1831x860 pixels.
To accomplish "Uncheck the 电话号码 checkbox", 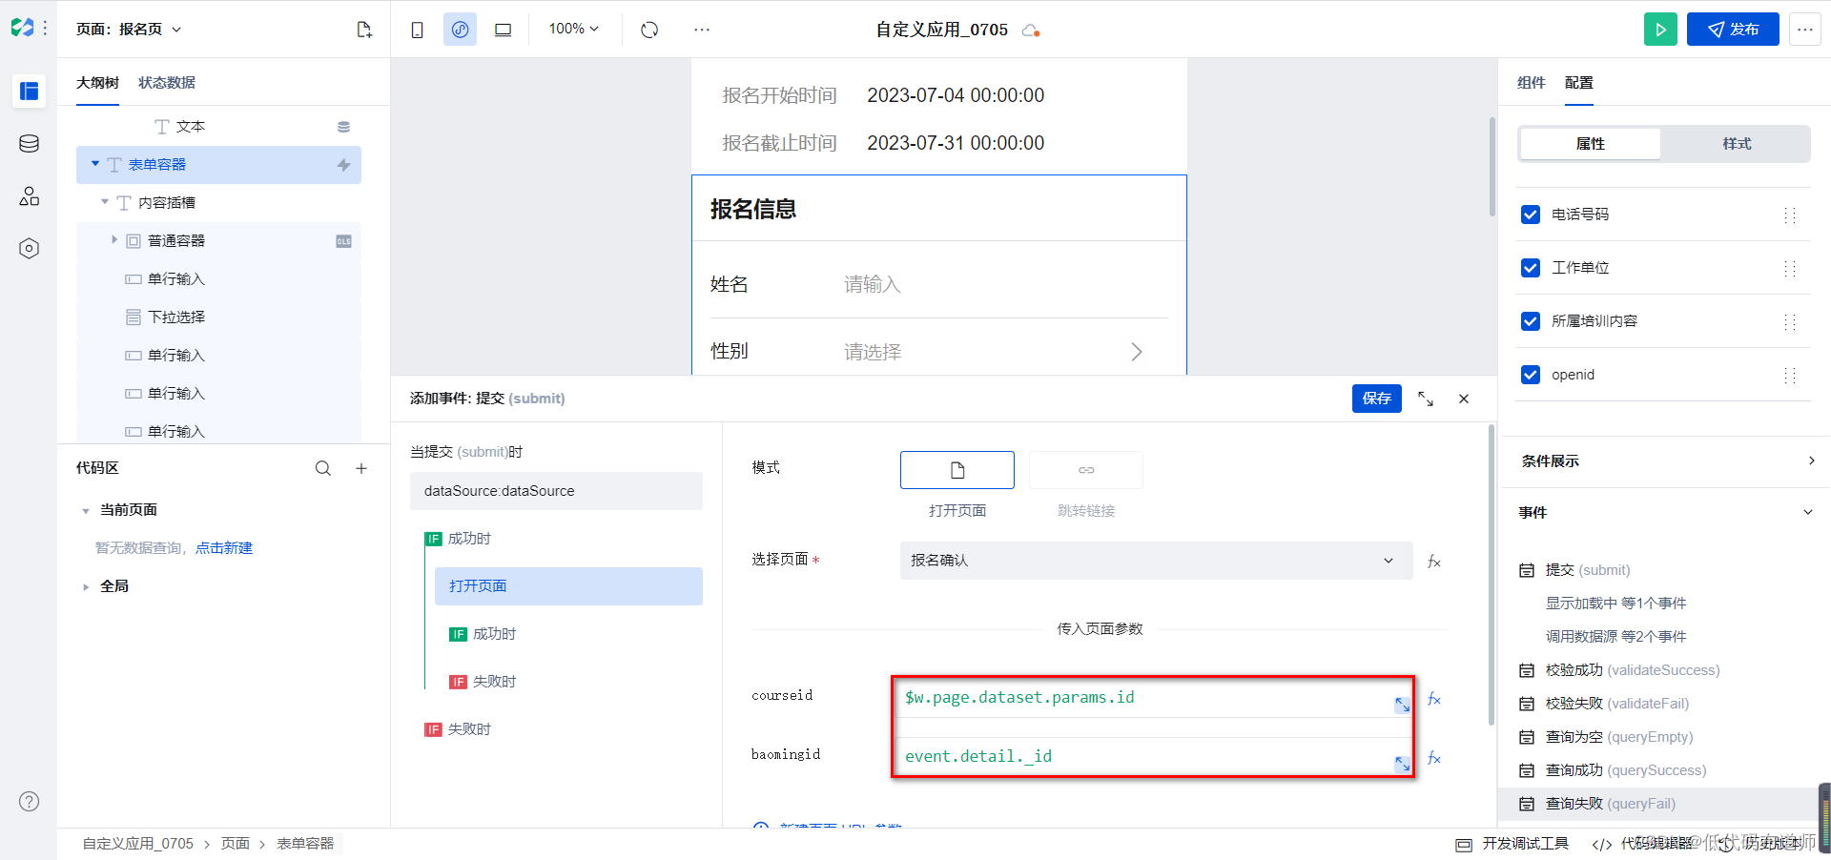I will pyautogui.click(x=1531, y=215).
